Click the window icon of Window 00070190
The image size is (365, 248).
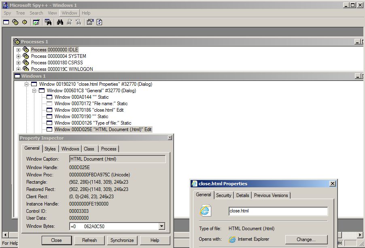click(49, 117)
